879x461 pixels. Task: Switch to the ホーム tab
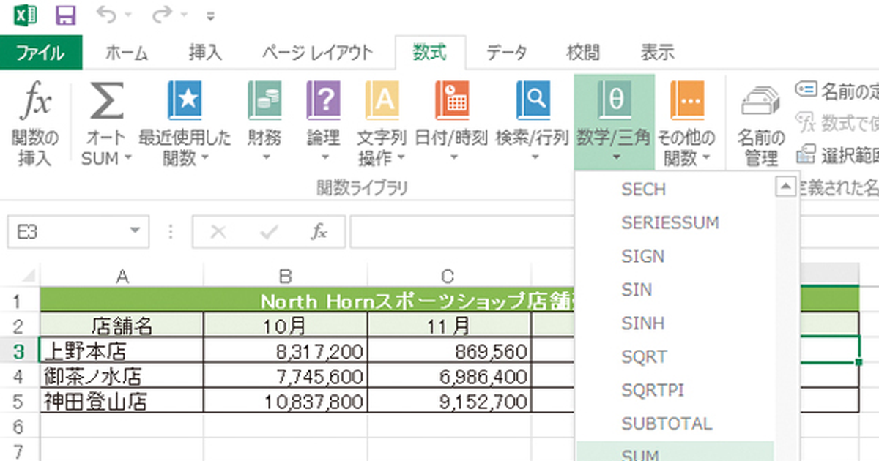pos(127,53)
